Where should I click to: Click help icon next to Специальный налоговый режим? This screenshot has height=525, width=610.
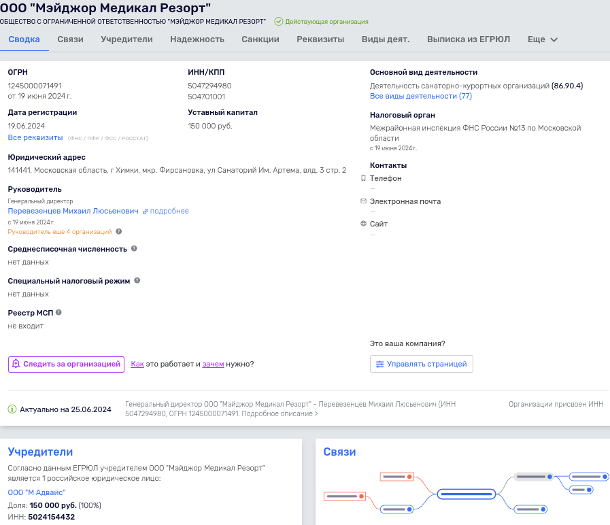tap(137, 280)
